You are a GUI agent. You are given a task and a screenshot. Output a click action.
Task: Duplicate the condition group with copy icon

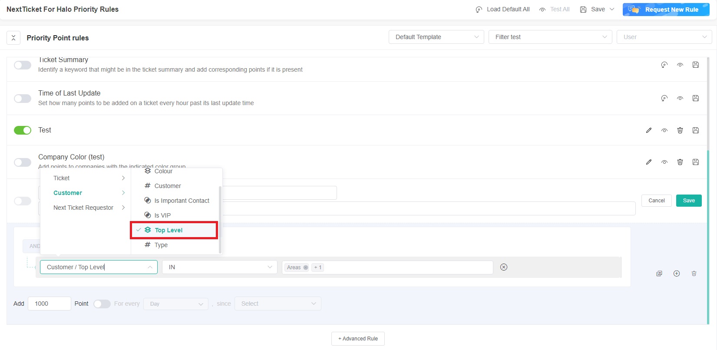(659, 274)
